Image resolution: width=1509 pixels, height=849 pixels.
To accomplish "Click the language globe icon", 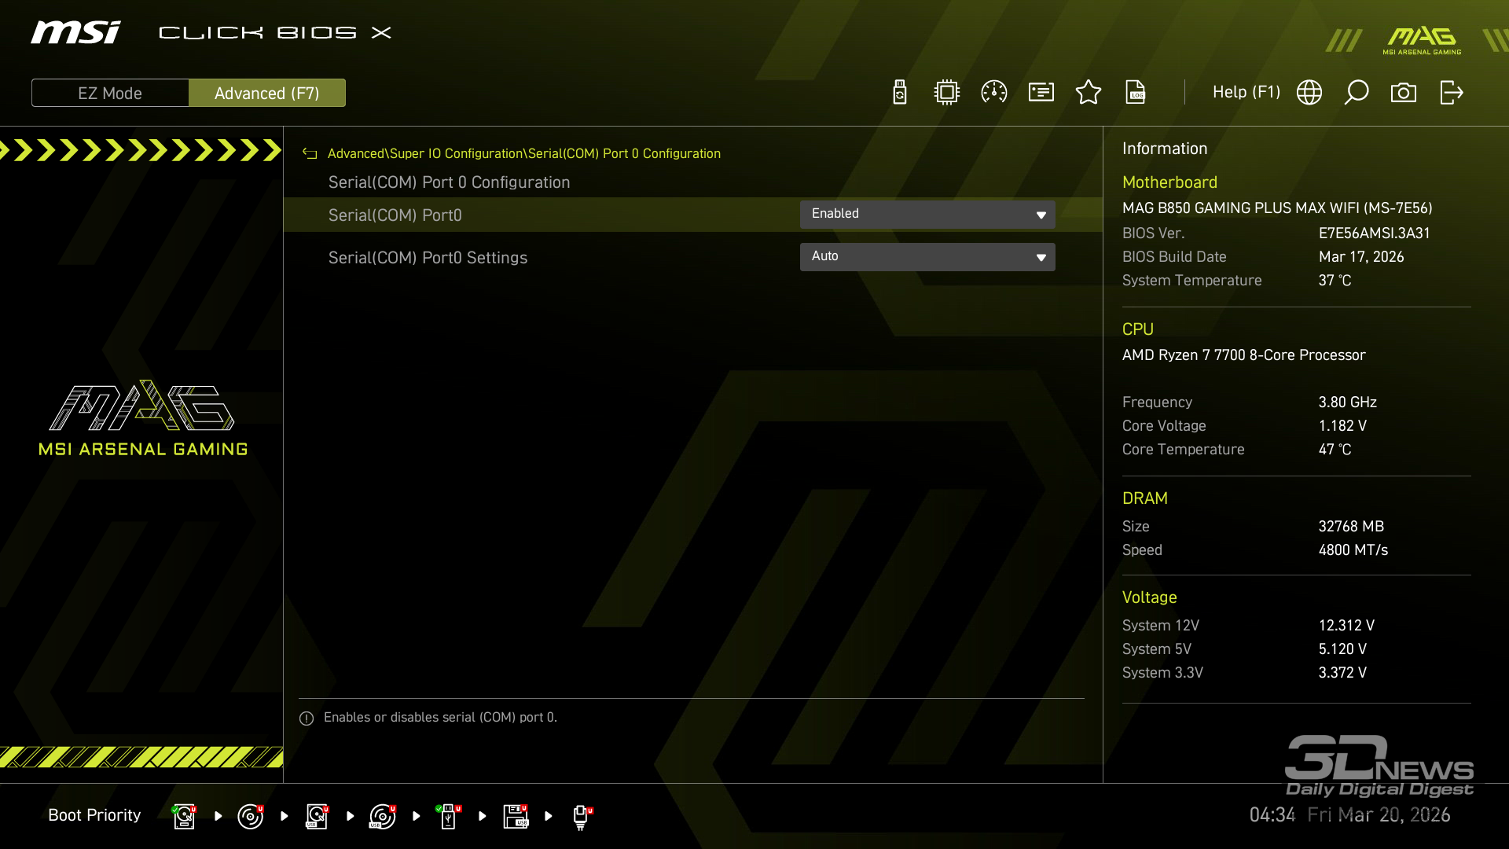I will point(1309,93).
